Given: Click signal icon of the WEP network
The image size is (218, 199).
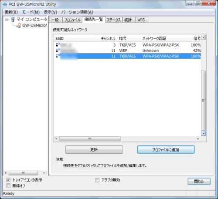Looking at the screenshot, I should [x=58, y=50].
